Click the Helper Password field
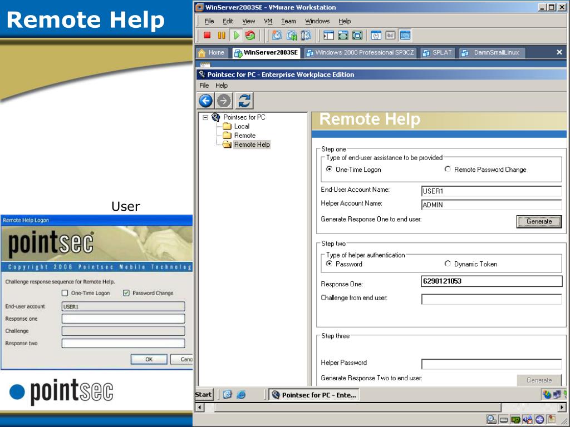 [x=492, y=364]
